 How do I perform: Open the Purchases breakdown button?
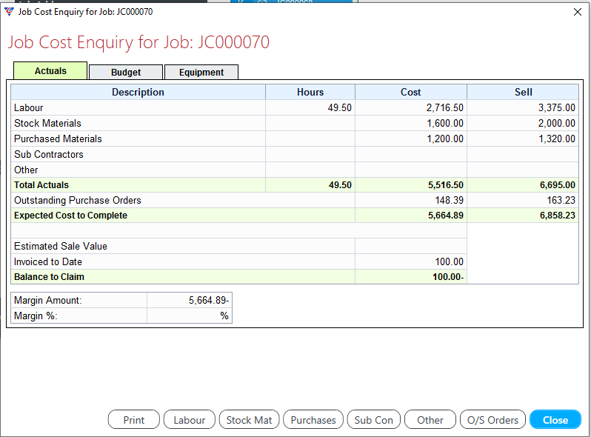[313, 420]
